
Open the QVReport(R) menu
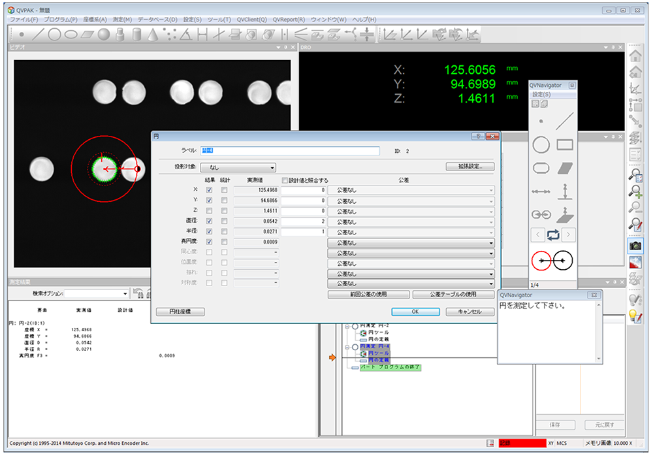tap(289, 20)
